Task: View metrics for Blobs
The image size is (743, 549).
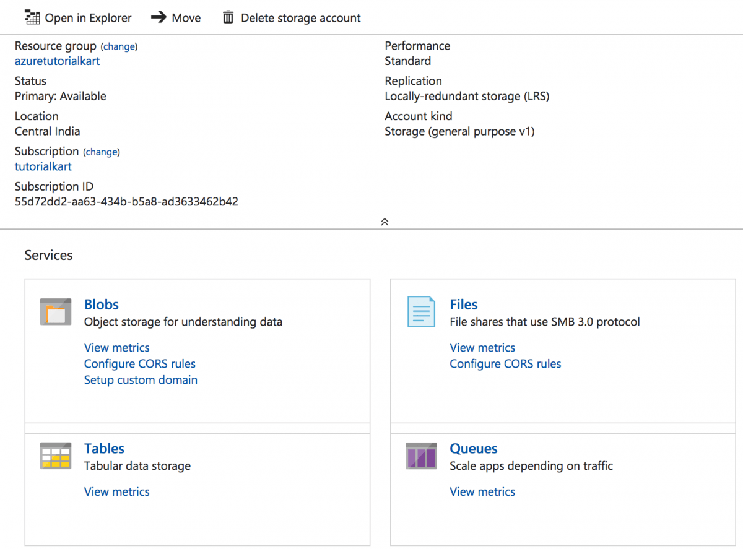Action: click(x=116, y=347)
